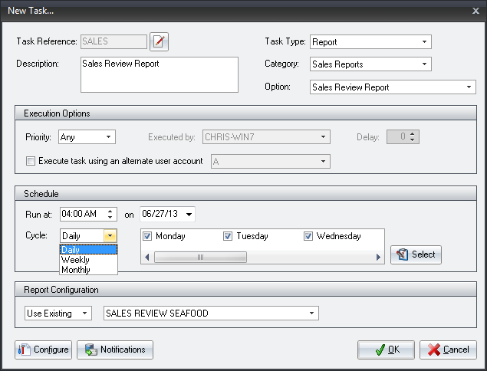The height and width of the screenshot is (371, 487).
Task: Confirm with the OK button
Action: click(x=386, y=350)
